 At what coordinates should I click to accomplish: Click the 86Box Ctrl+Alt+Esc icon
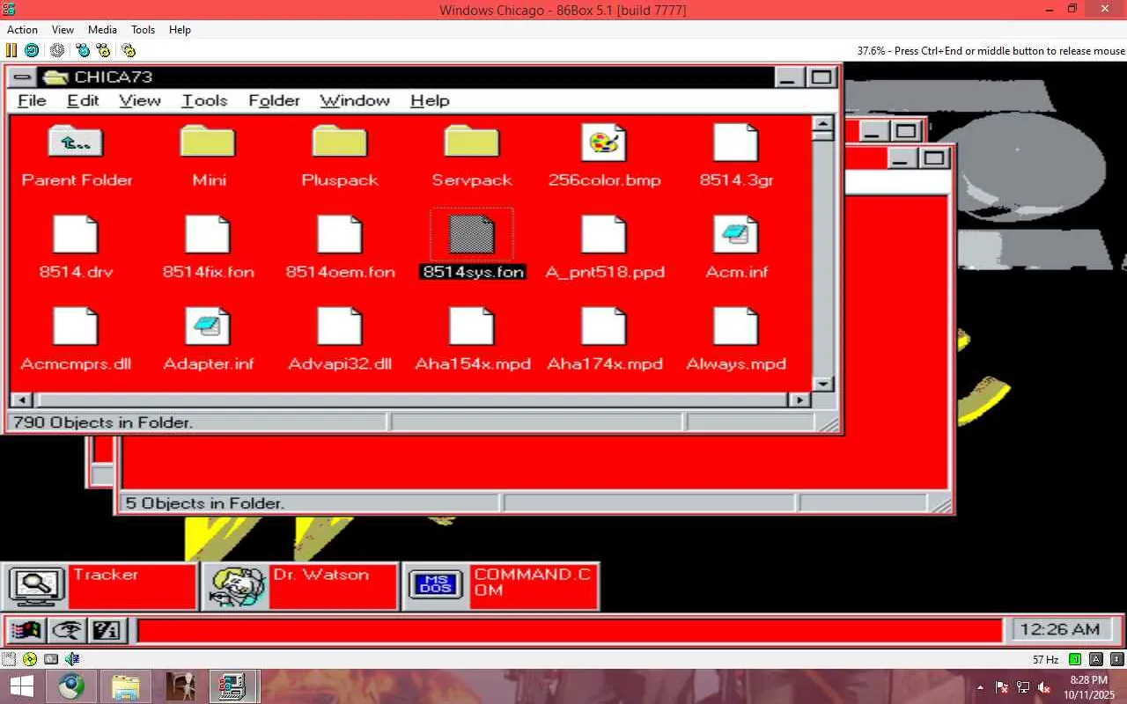[103, 50]
